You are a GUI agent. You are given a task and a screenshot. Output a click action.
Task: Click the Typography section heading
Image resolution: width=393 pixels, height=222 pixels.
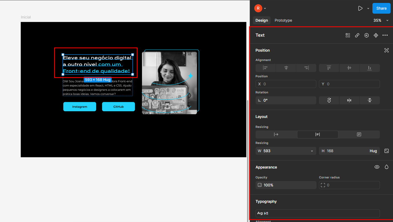coord(266,201)
